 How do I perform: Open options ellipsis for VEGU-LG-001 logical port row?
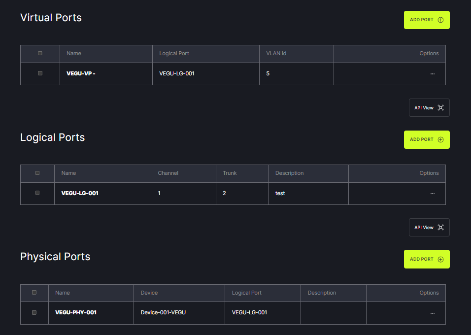(432, 194)
